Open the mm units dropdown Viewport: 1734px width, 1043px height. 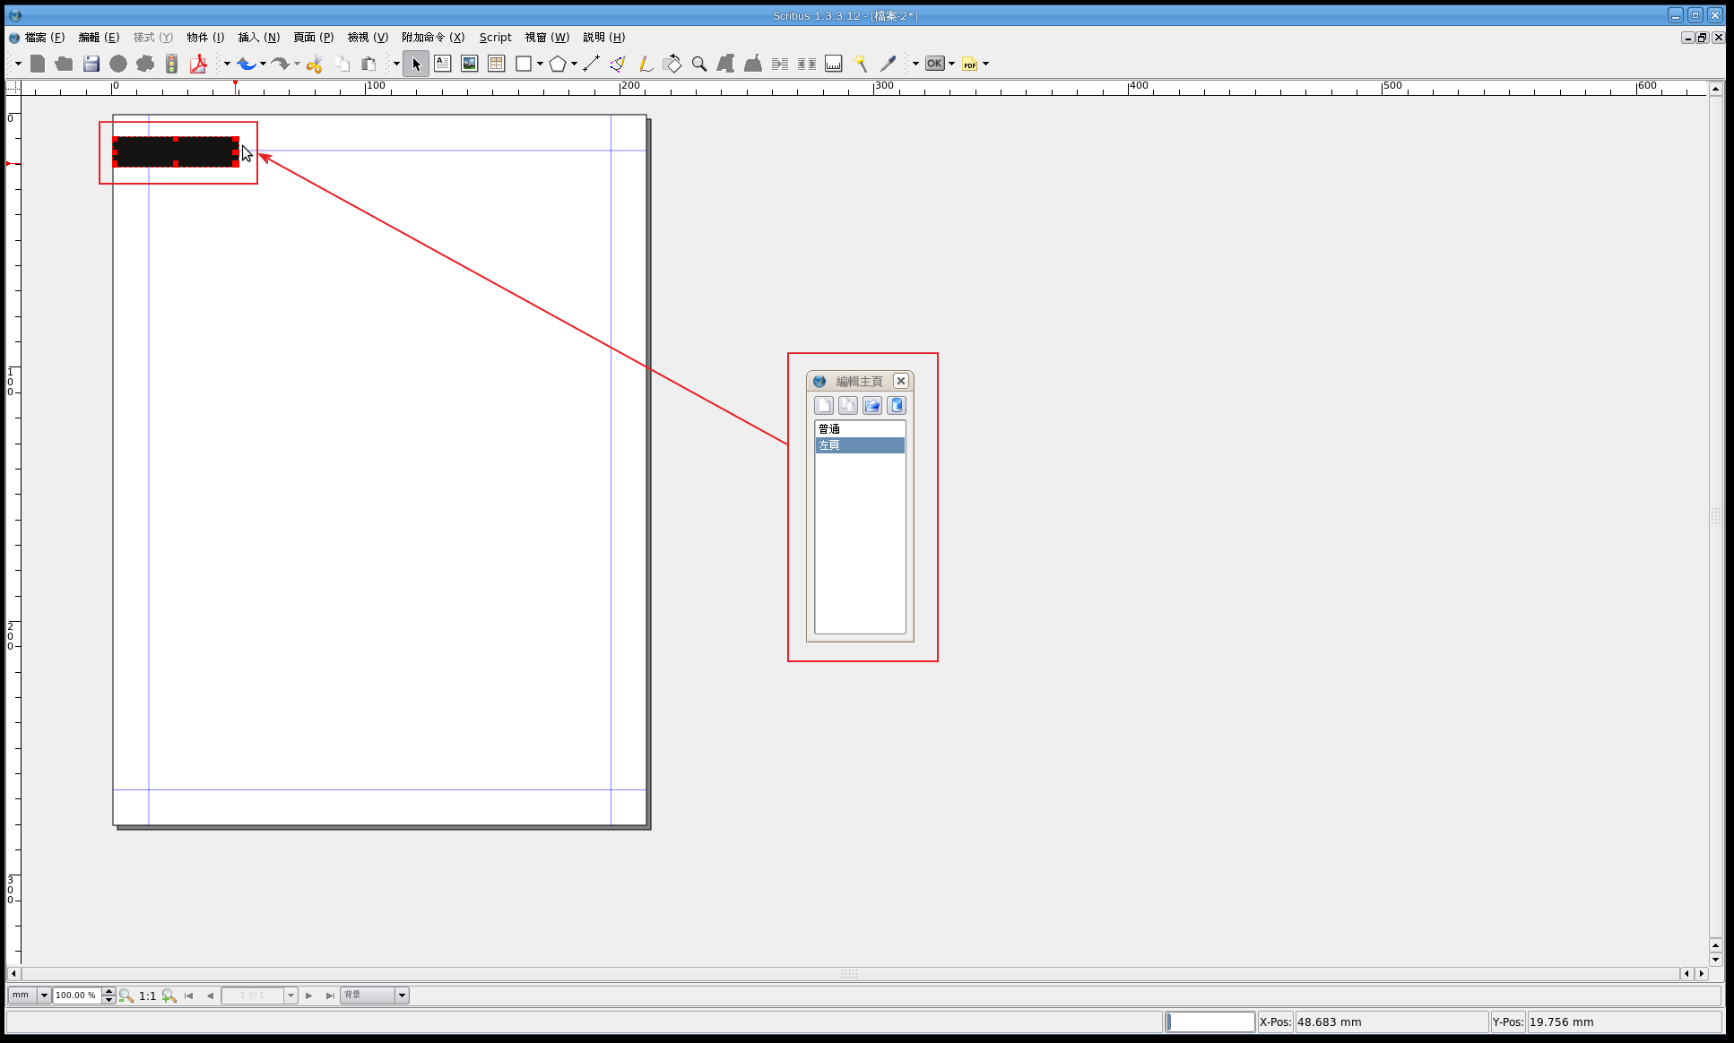[x=44, y=996]
